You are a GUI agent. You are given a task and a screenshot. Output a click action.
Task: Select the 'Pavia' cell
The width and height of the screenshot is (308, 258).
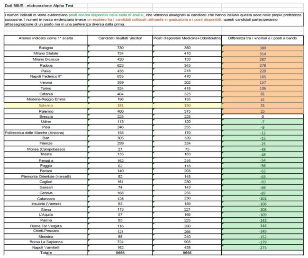pos(46,71)
